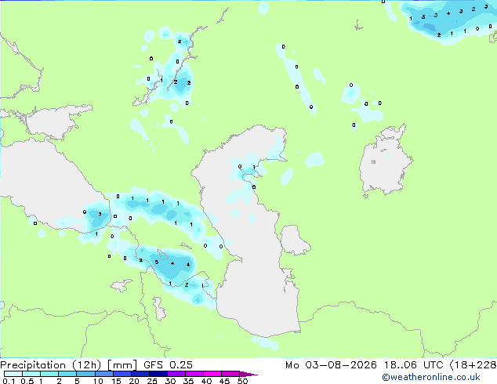Click the legend value label "50"
This screenshot has width=497, height=384.
[x=242, y=381]
